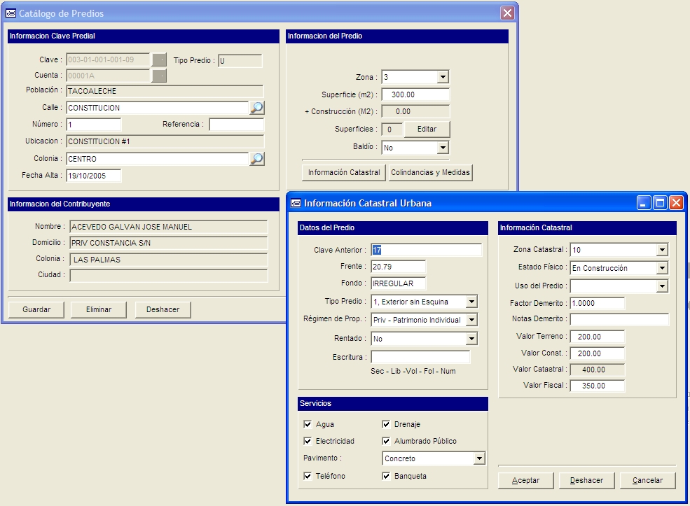Open the Tipo Predio combo box
The width and height of the screenshot is (690, 506).
(x=471, y=302)
